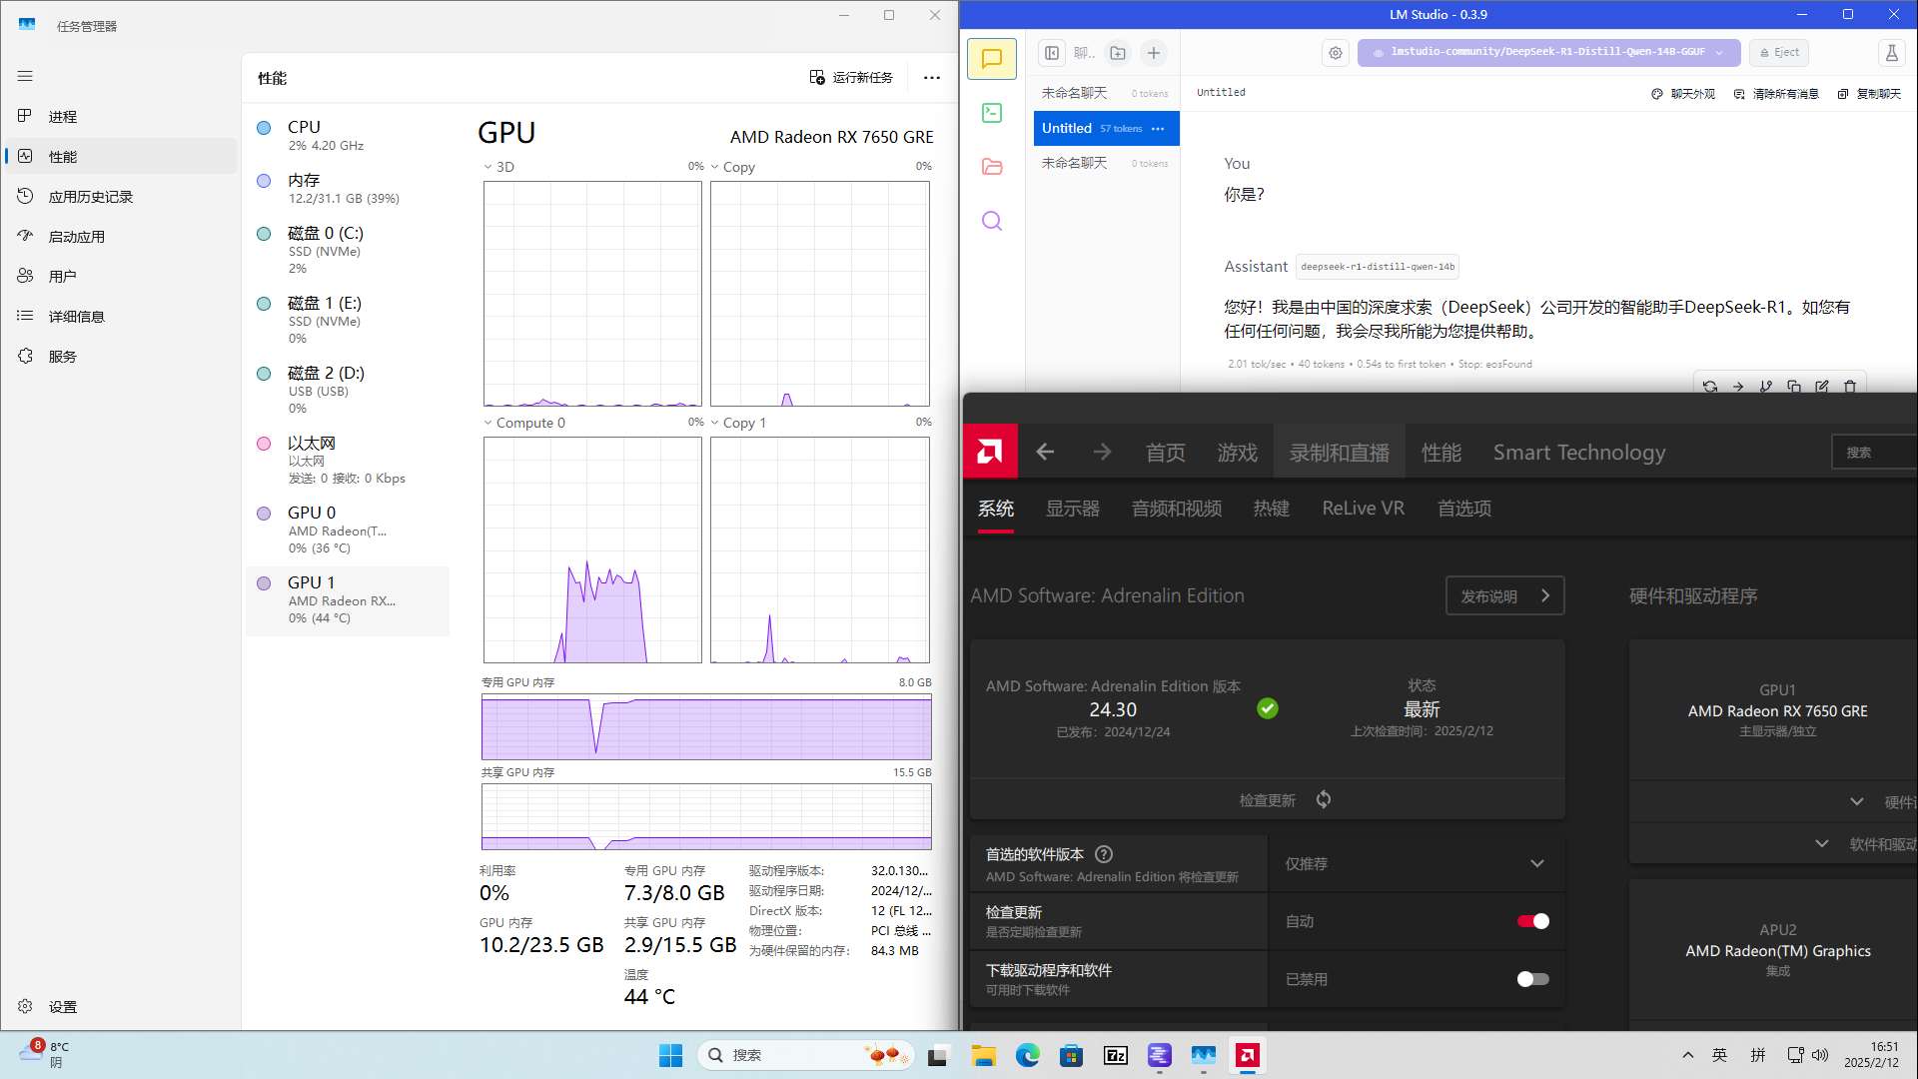This screenshot has width=1918, height=1079.
Task: Duplicate the chat in LM Studio
Action: pos(1869,93)
